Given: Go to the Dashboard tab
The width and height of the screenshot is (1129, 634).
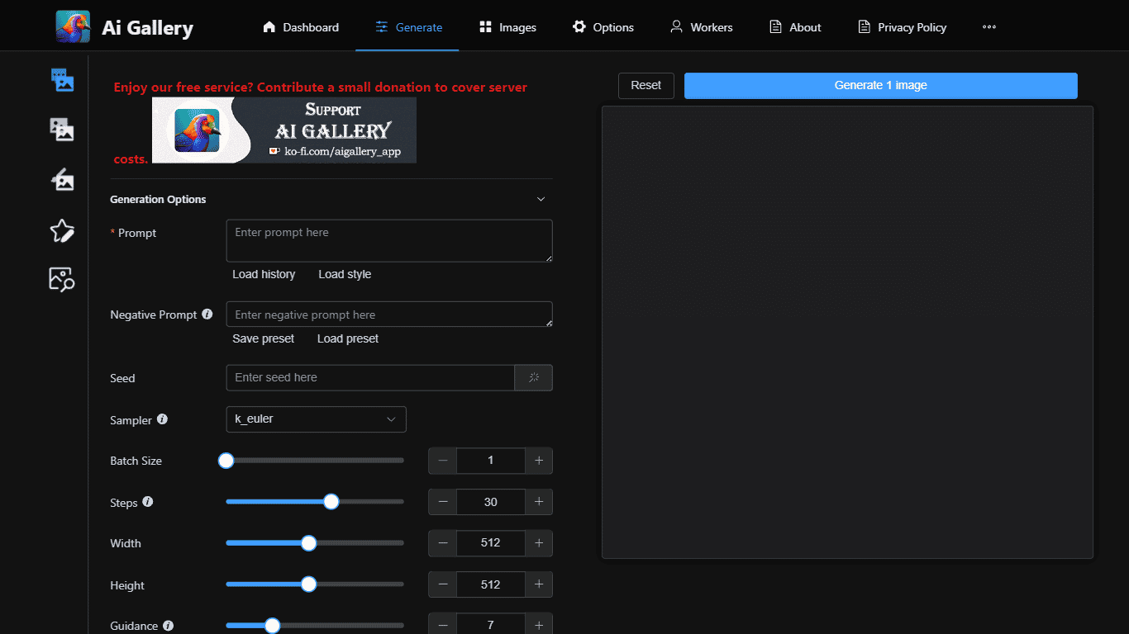Looking at the screenshot, I should (x=301, y=27).
